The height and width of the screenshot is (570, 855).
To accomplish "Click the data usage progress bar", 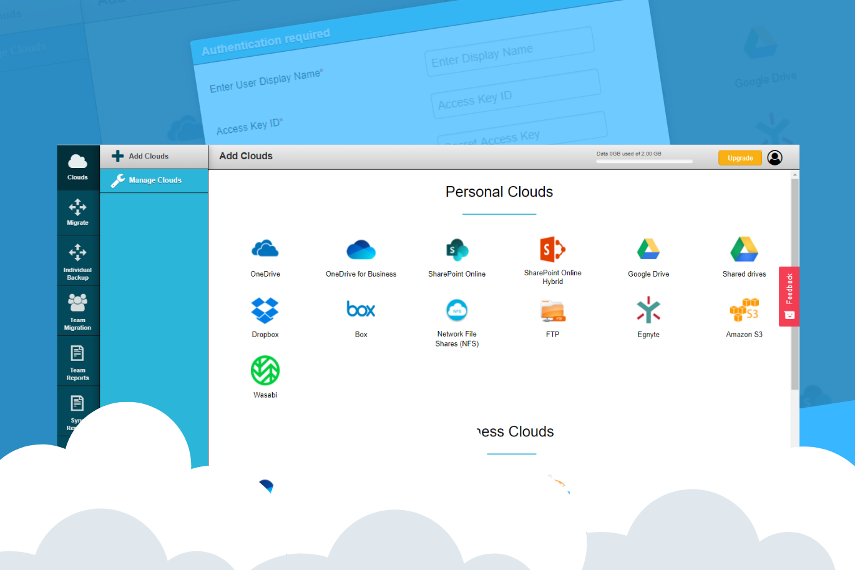I will pyautogui.click(x=644, y=161).
